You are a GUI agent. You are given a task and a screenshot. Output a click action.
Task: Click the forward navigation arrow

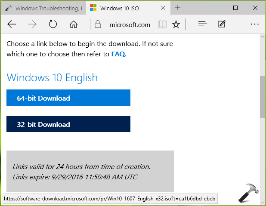click(x=32, y=24)
